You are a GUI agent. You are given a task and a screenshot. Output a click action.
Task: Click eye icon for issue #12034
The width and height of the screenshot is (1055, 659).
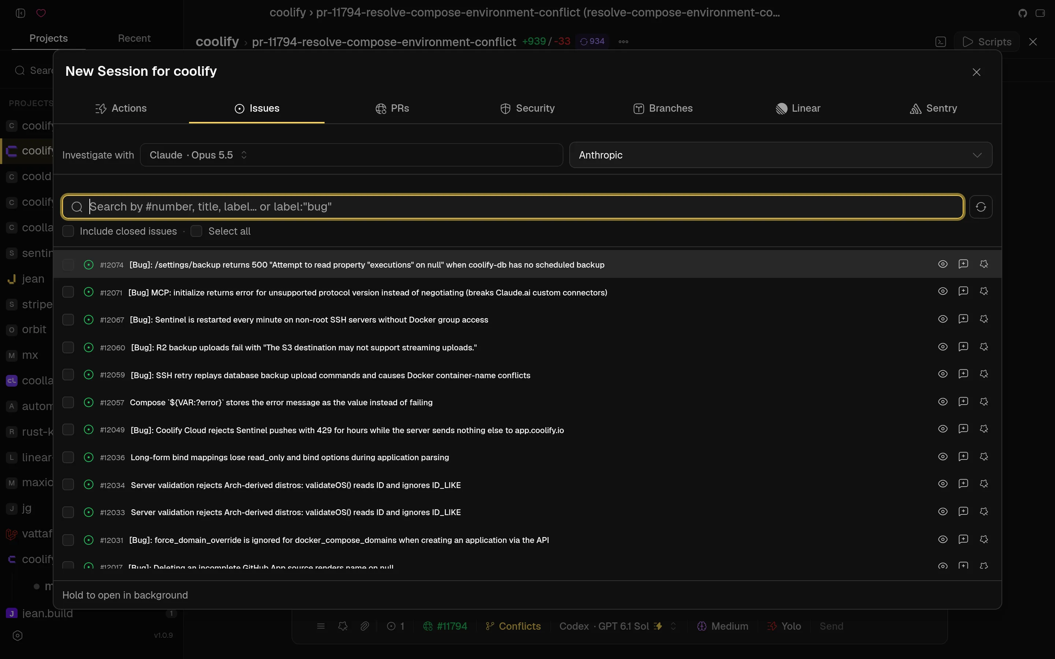click(943, 484)
